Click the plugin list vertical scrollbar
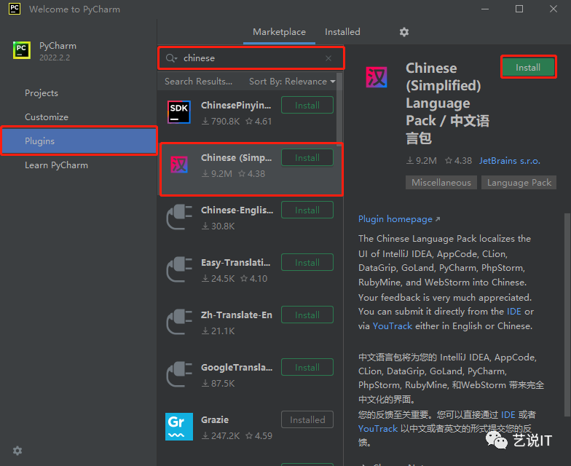This screenshot has width=571, height=466. click(x=339, y=108)
